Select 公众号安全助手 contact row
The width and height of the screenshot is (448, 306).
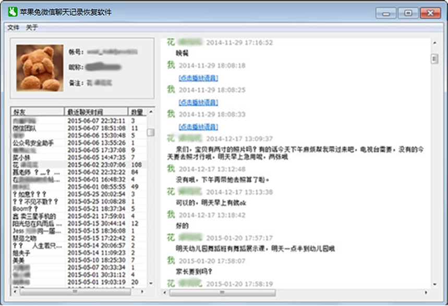tap(33, 143)
